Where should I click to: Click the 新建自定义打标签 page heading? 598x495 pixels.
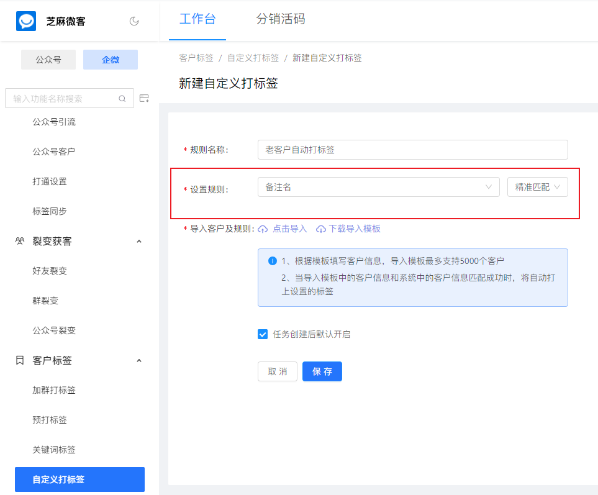click(228, 83)
